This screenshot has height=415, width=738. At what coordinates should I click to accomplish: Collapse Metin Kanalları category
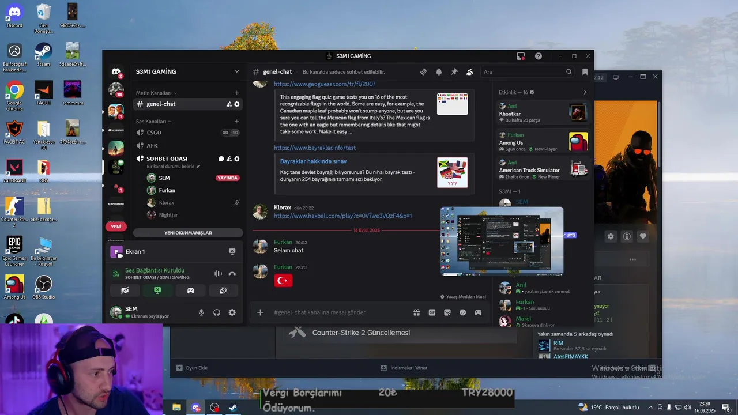coord(156,93)
